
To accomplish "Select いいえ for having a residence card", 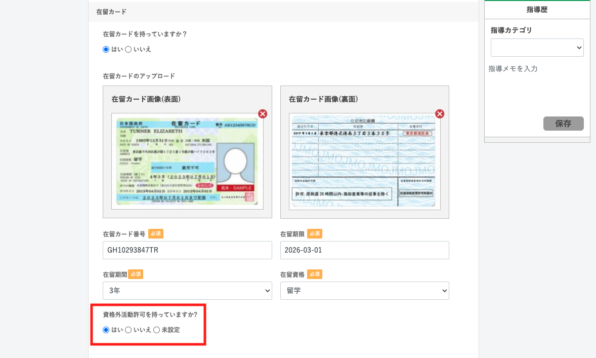I will pyautogui.click(x=129, y=50).
